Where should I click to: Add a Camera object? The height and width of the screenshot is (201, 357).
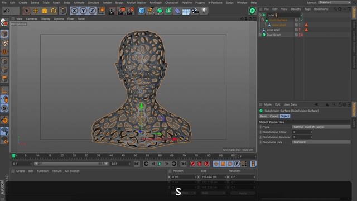tap(195, 11)
